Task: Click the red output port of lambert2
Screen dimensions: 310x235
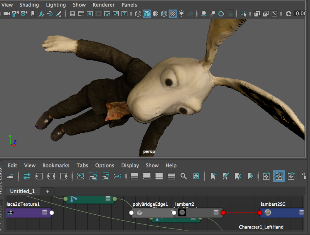Action: [x=223, y=213]
